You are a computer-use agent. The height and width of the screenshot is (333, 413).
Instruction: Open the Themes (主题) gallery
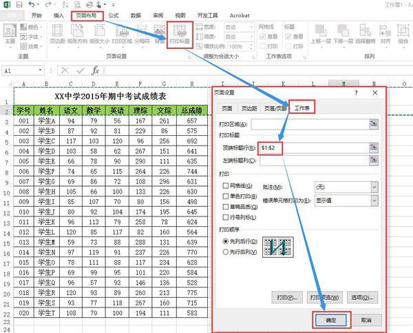tap(10, 34)
